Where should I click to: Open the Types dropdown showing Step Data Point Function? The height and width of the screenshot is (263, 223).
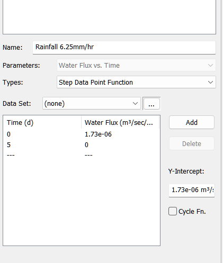pyautogui.click(x=136, y=82)
